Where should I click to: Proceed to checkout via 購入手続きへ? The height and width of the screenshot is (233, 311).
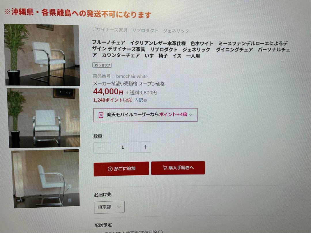(x=178, y=168)
